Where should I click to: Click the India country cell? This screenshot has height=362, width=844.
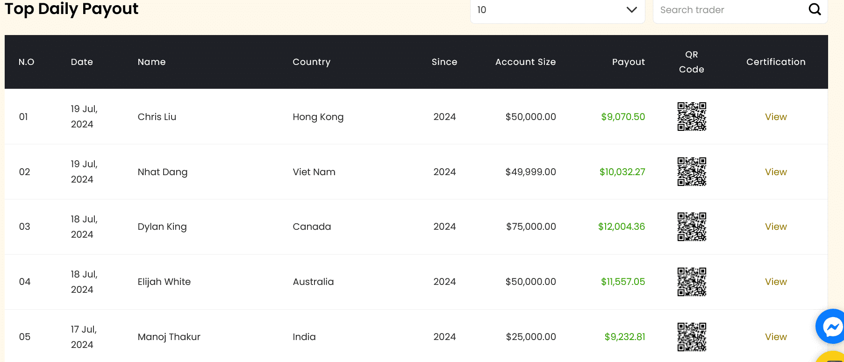coord(304,337)
